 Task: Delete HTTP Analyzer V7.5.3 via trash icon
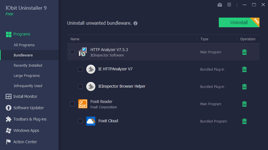point(244,52)
